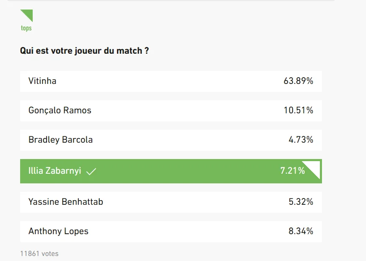Click the 4.73% result for Barcola
Screen dimensions: 366x261
click(301, 140)
